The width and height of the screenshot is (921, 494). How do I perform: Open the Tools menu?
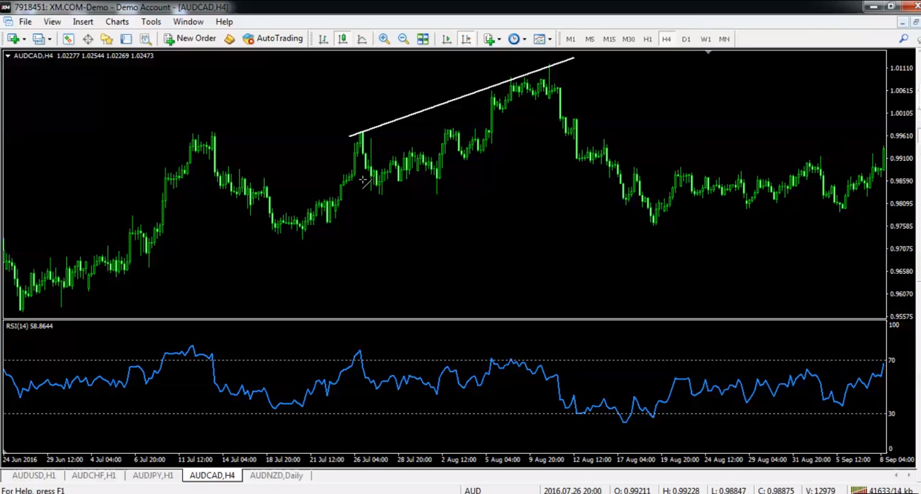pos(151,22)
